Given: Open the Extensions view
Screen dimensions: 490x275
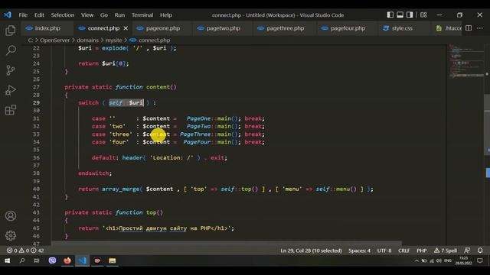Looking at the screenshot, I should (10, 110).
